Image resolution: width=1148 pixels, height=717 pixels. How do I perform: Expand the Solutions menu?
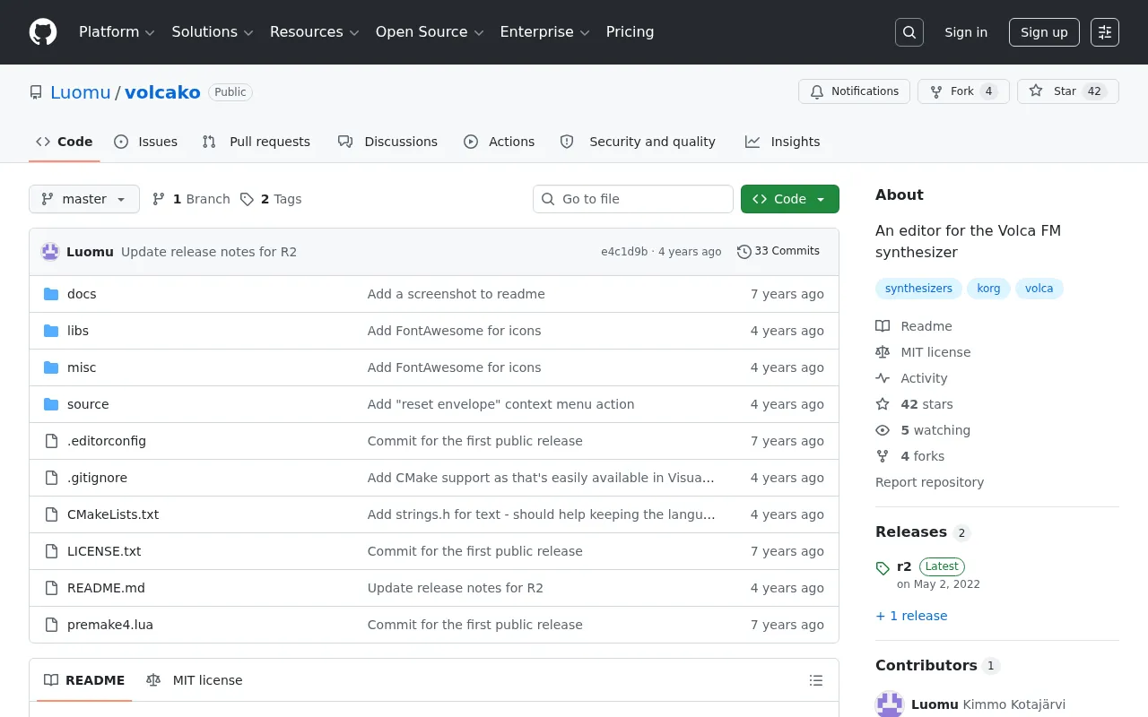tap(213, 32)
